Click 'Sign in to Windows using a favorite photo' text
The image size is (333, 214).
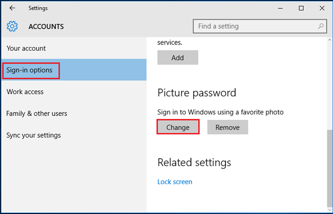pyautogui.click(x=220, y=112)
